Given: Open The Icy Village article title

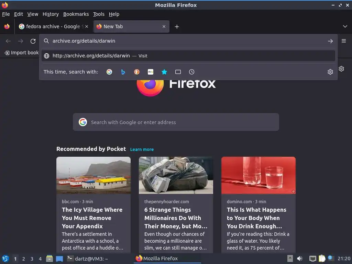Looking at the screenshot, I should (x=92, y=218).
